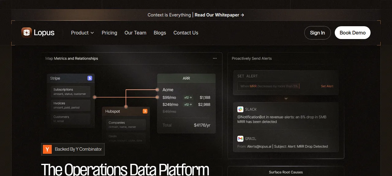392x176 pixels.
Task: Click the Lopus logo icon
Action: (27, 33)
